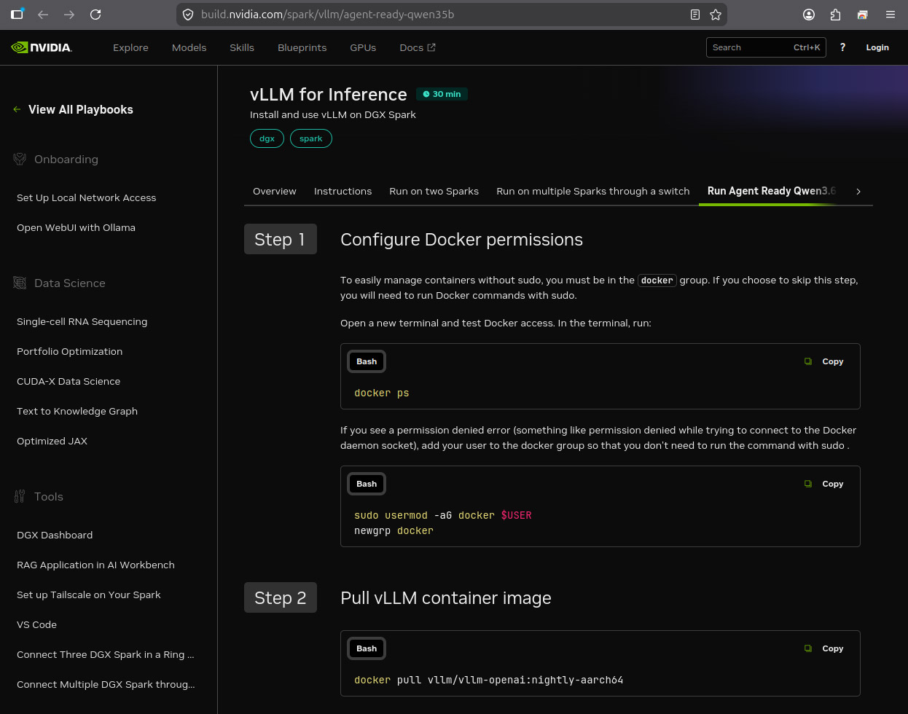
Task: Click the back arrow beside View All Playbooks
Action: click(x=17, y=109)
